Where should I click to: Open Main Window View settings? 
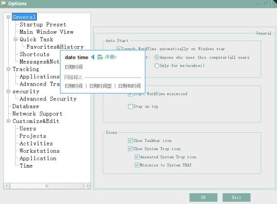(47, 32)
